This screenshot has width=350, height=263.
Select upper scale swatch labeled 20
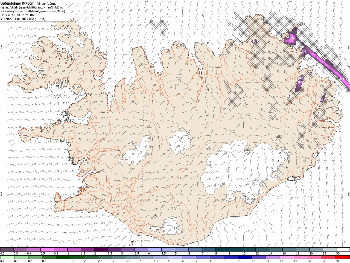[316, 250]
